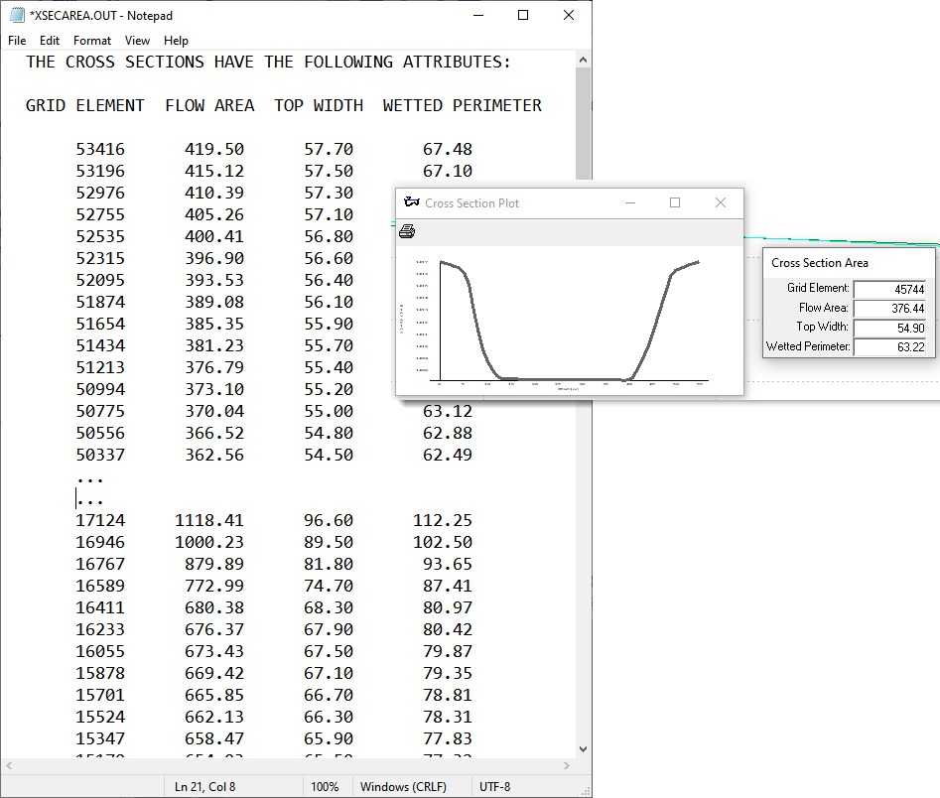Viewport: 940px width, 798px height.
Task: Open the File menu in Notepad
Action: click(x=17, y=41)
